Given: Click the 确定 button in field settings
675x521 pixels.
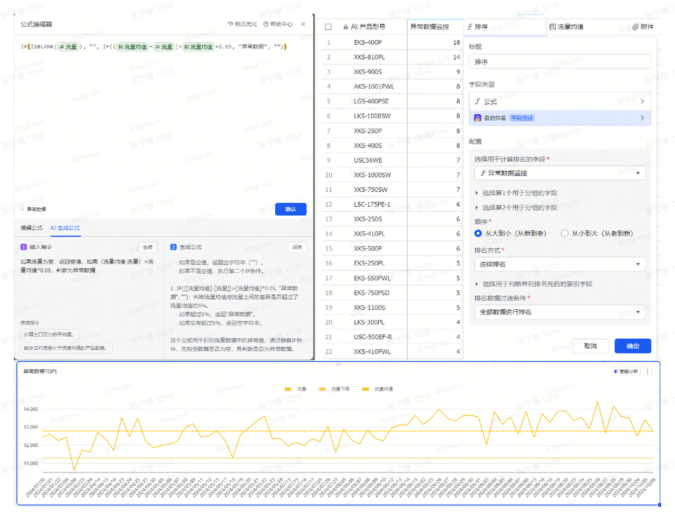Looking at the screenshot, I should (632, 346).
